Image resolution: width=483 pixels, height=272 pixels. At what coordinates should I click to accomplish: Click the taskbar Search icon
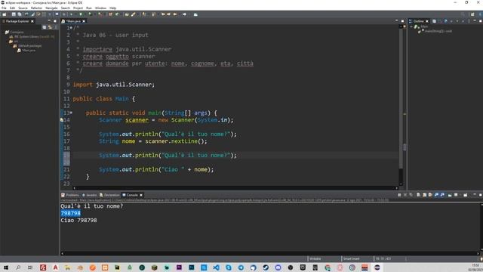[x=18, y=267]
